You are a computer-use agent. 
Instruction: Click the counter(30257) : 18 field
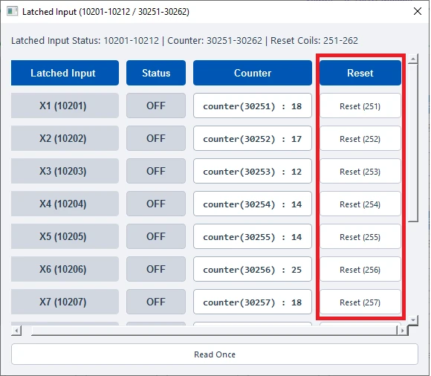coord(253,302)
